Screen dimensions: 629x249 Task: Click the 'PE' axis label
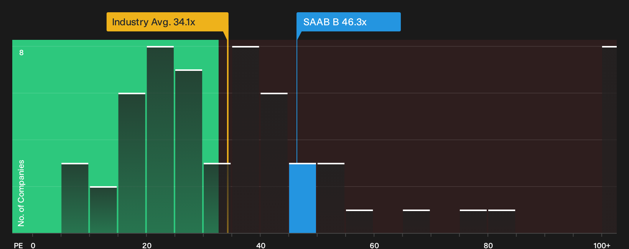tap(18, 246)
